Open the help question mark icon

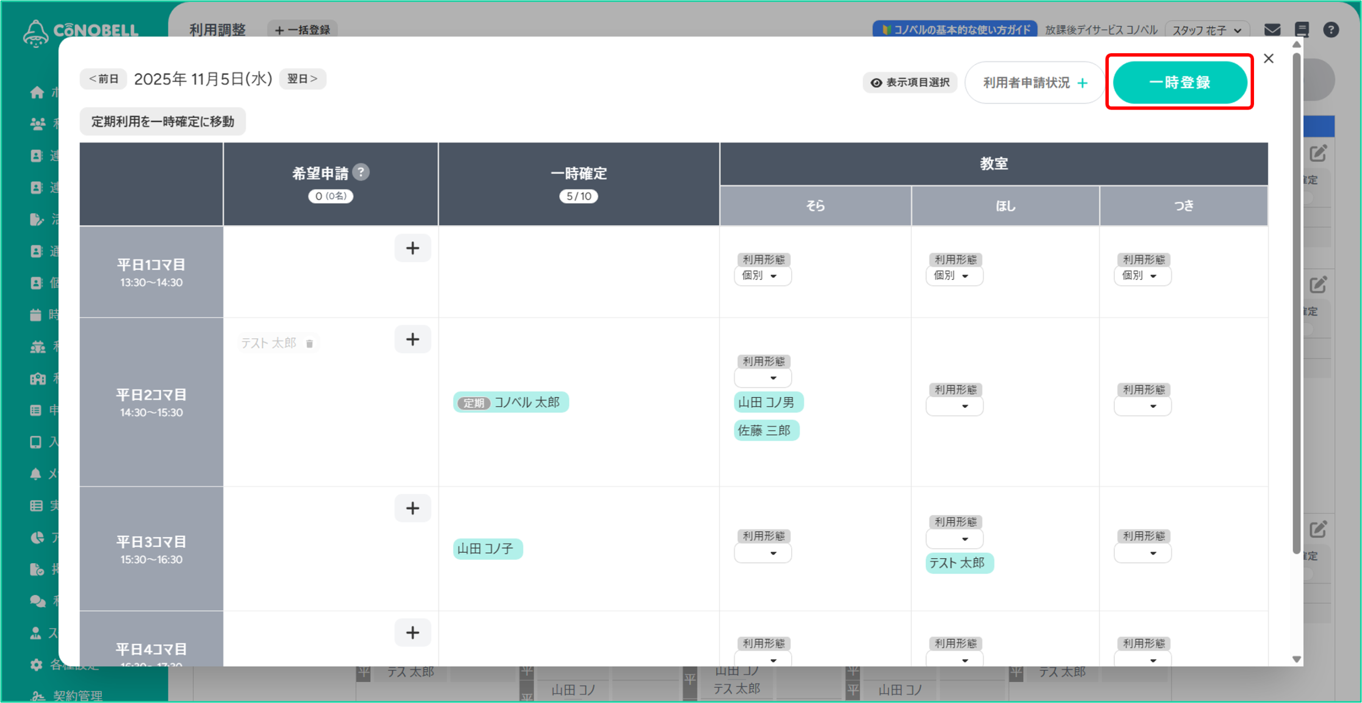click(x=1331, y=30)
